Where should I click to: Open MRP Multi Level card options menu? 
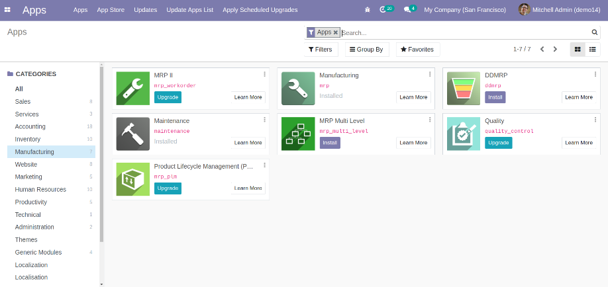pyautogui.click(x=430, y=120)
